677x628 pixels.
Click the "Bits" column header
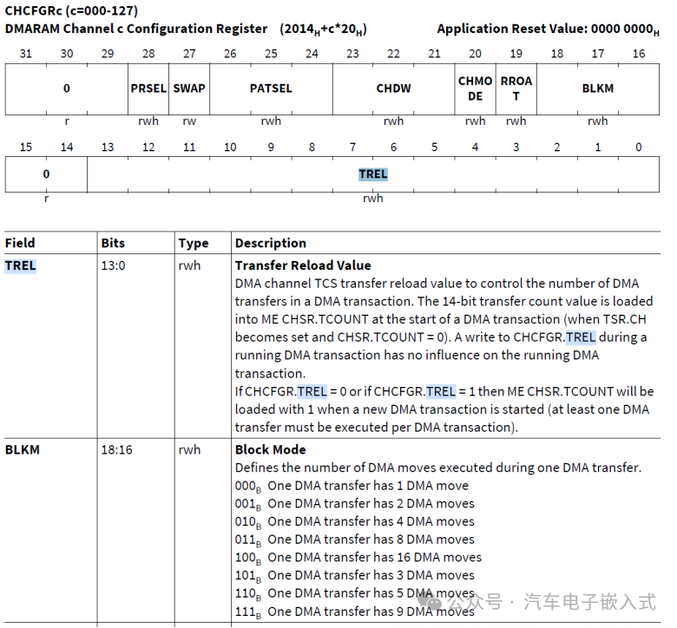point(113,243)
